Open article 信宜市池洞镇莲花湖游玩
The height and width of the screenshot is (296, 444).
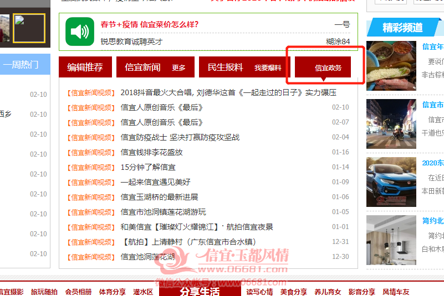(x=164, y=212)
